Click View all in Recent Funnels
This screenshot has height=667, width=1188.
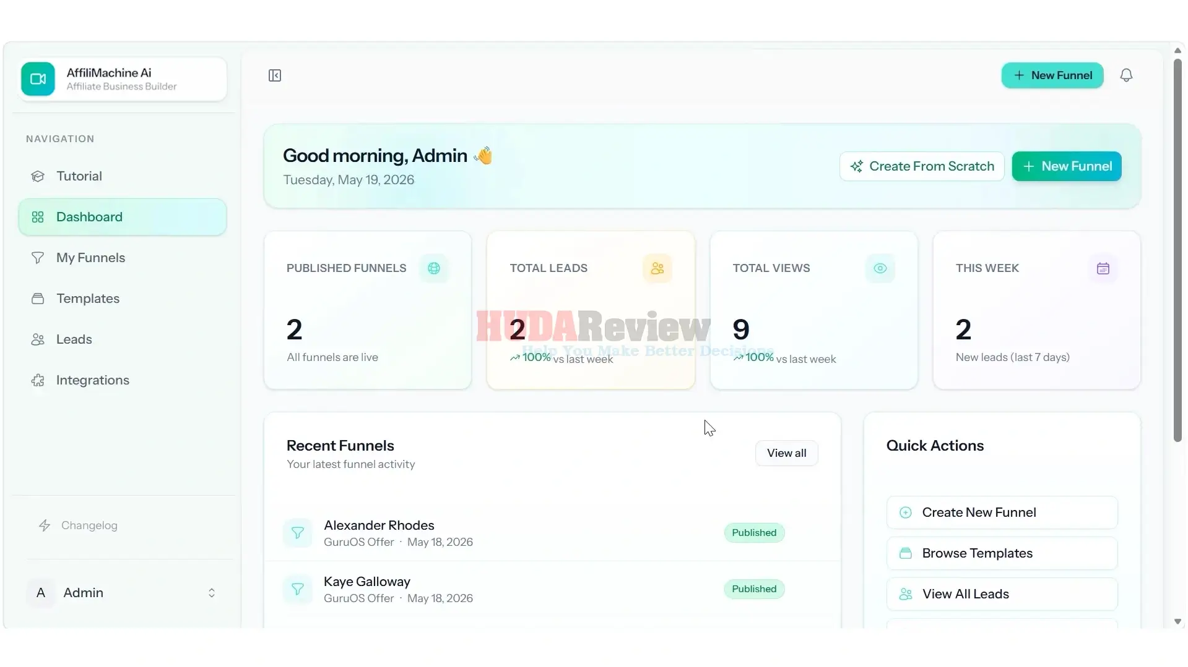(786, 453)
